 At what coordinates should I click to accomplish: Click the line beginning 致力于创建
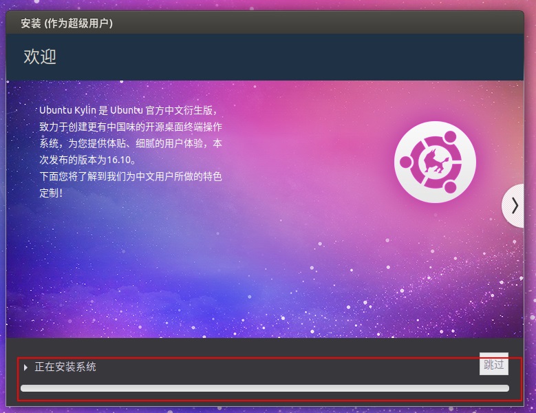click(131, 127)
